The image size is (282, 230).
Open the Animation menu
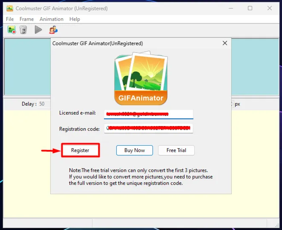(52, 19)
